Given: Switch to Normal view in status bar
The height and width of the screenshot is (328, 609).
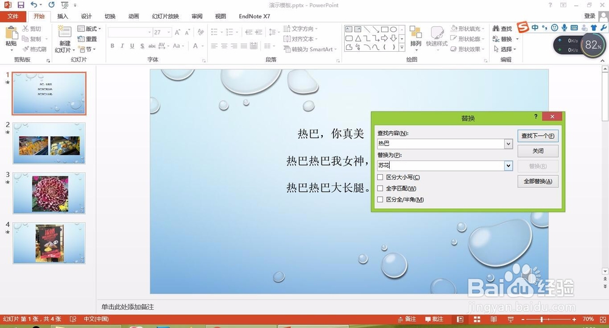Looking at the screenshot, I should point(460,319).
